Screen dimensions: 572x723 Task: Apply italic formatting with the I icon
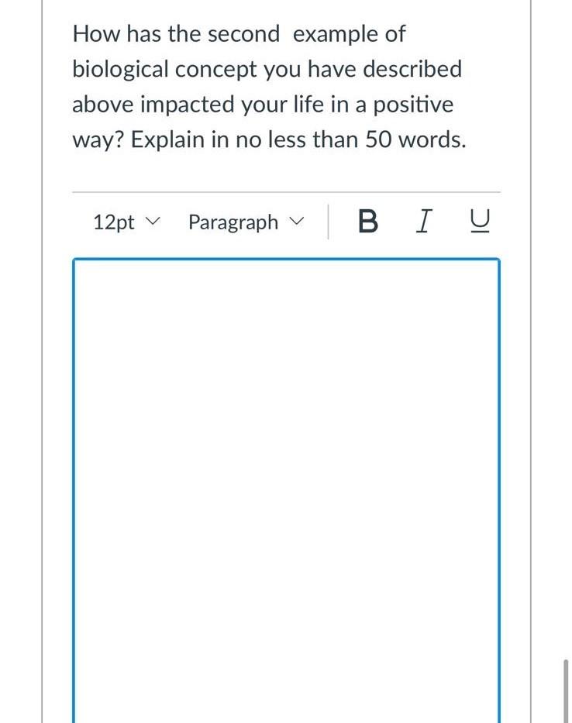(423, 222)
